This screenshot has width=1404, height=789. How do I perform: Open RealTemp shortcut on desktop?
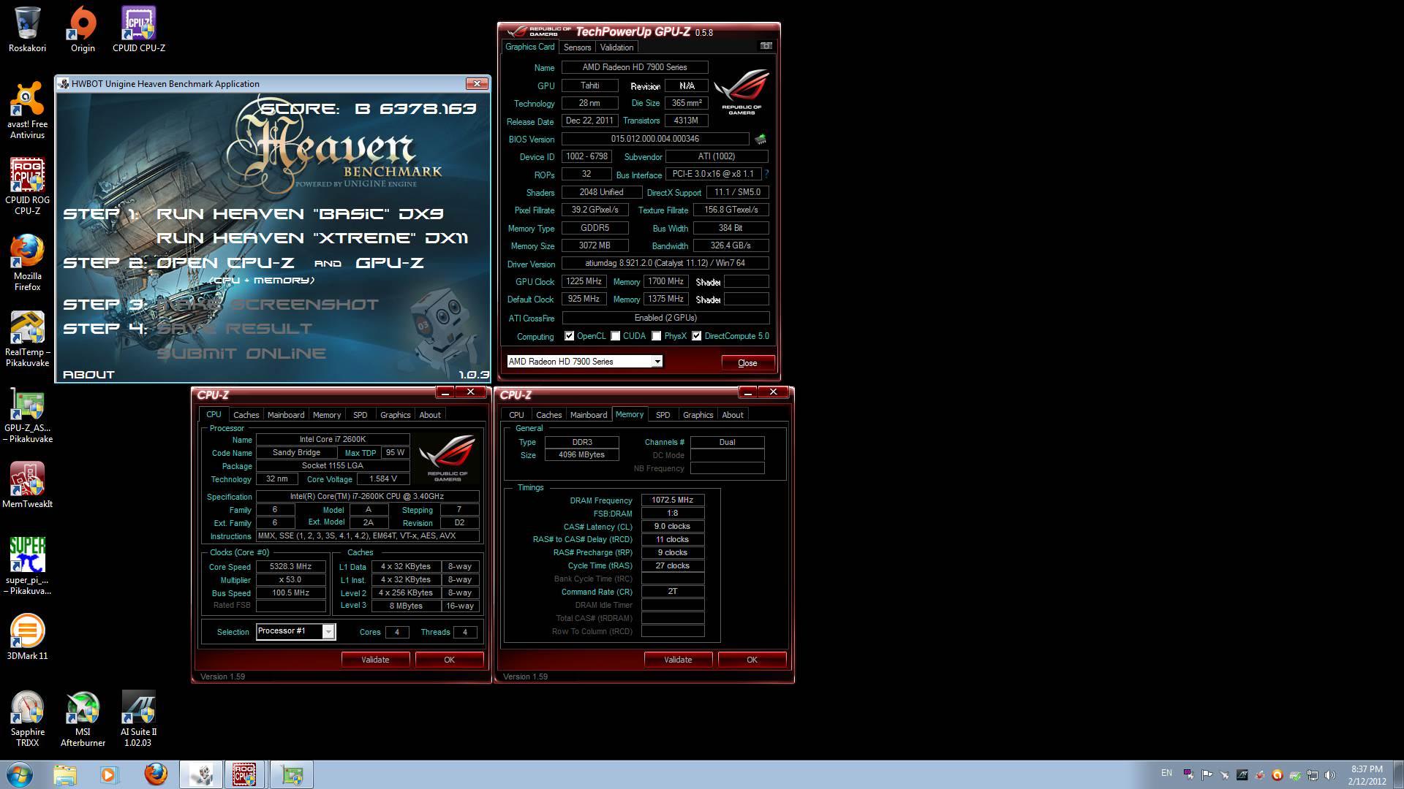27,339
